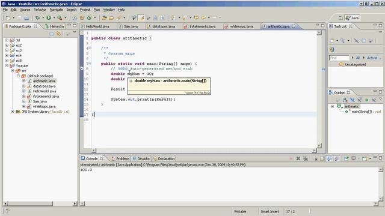Open datatypes.java in Package Explorer
The width and height of the screenshot is (385, 216).
pyautogui.click(x=44, y=86)
